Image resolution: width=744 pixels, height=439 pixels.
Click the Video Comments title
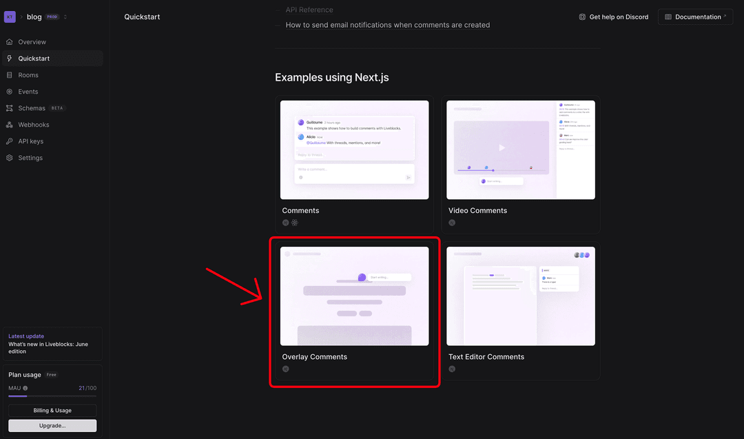pos(477,211)
